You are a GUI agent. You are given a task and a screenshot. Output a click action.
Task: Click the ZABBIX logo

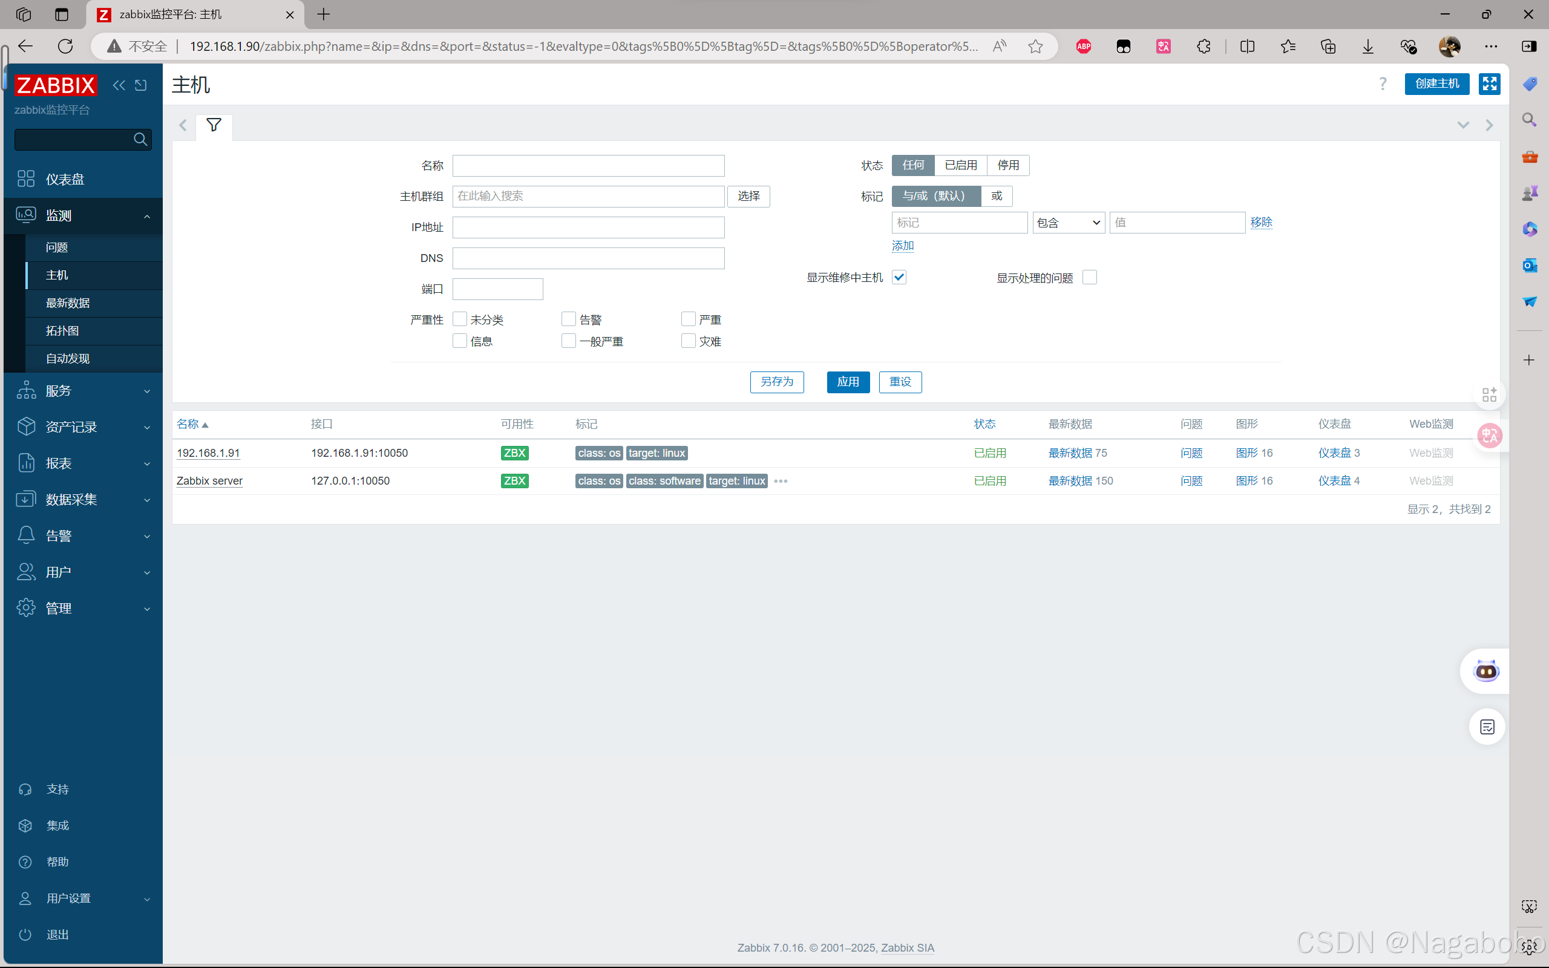[56, 85]
